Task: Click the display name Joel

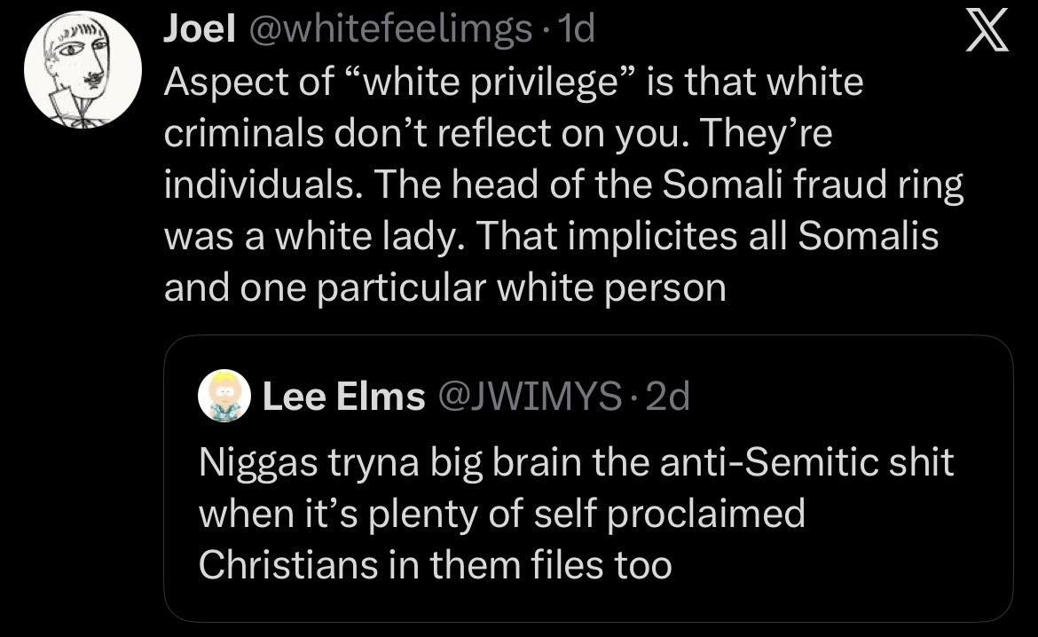Action: [x=199, y=32]
